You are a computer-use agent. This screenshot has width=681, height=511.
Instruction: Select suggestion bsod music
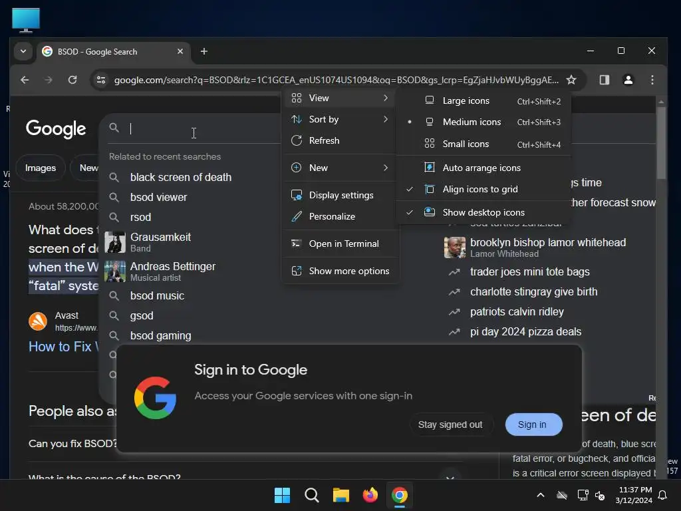[x=157, y=296]
